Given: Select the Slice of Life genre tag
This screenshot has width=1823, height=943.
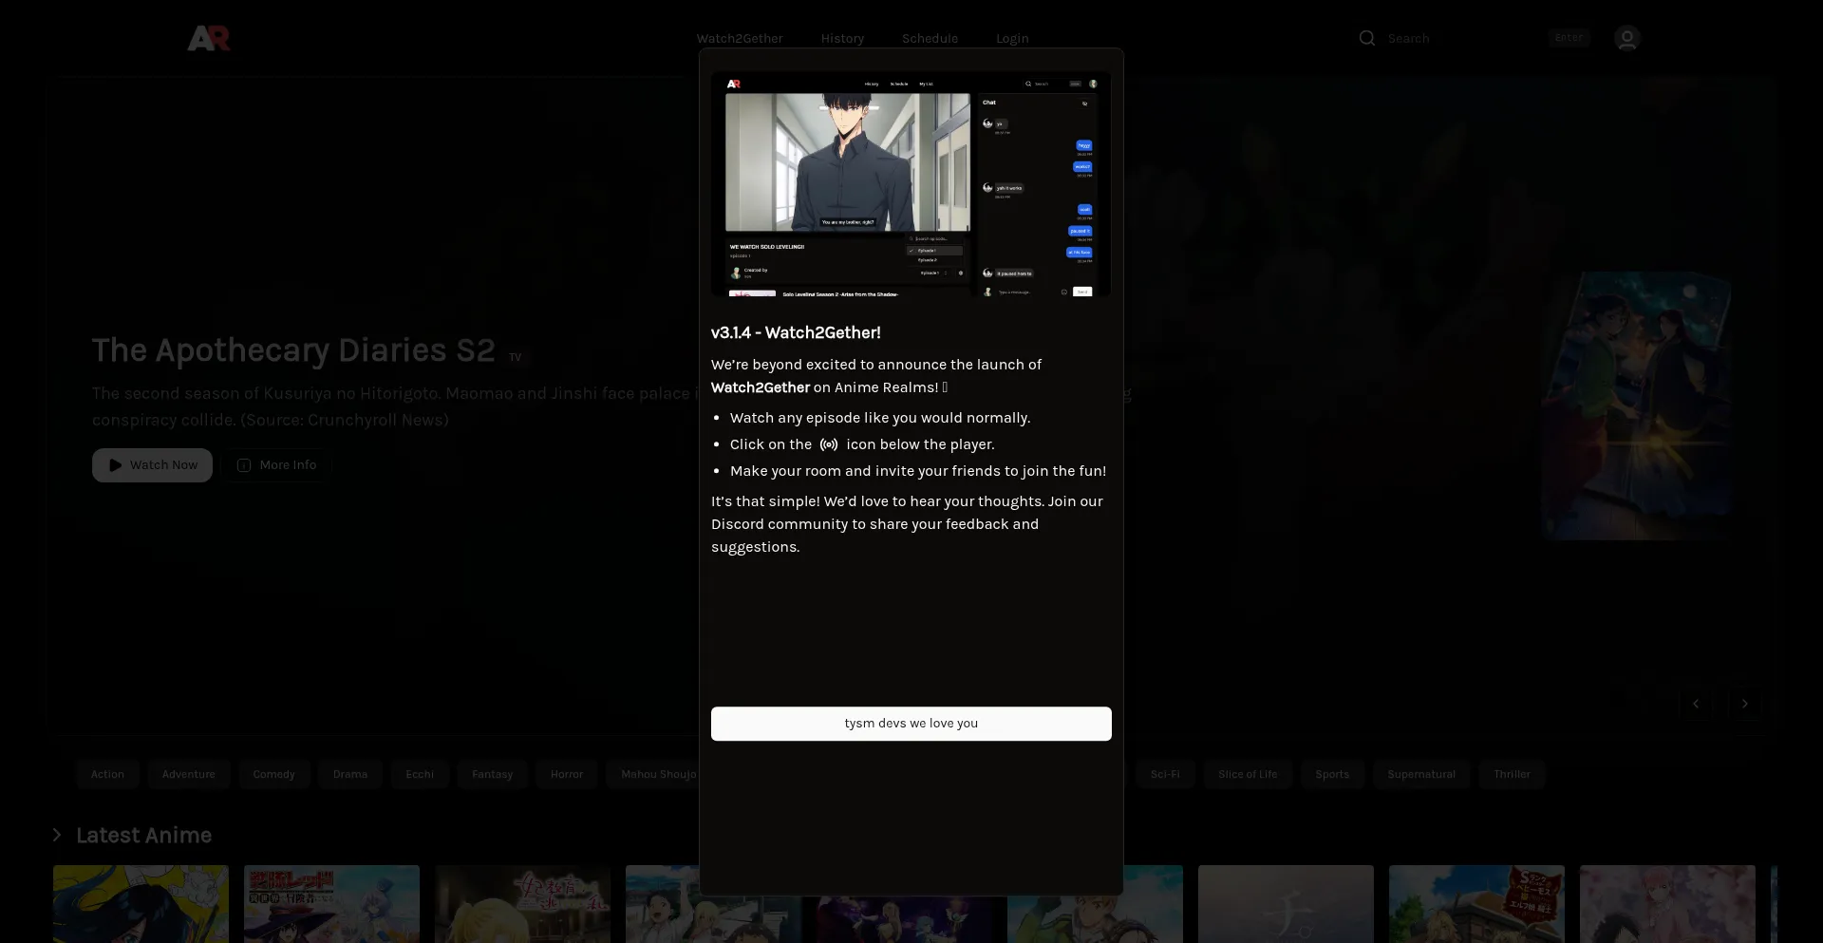Looking at the screenshot, I should [1248, 775].
